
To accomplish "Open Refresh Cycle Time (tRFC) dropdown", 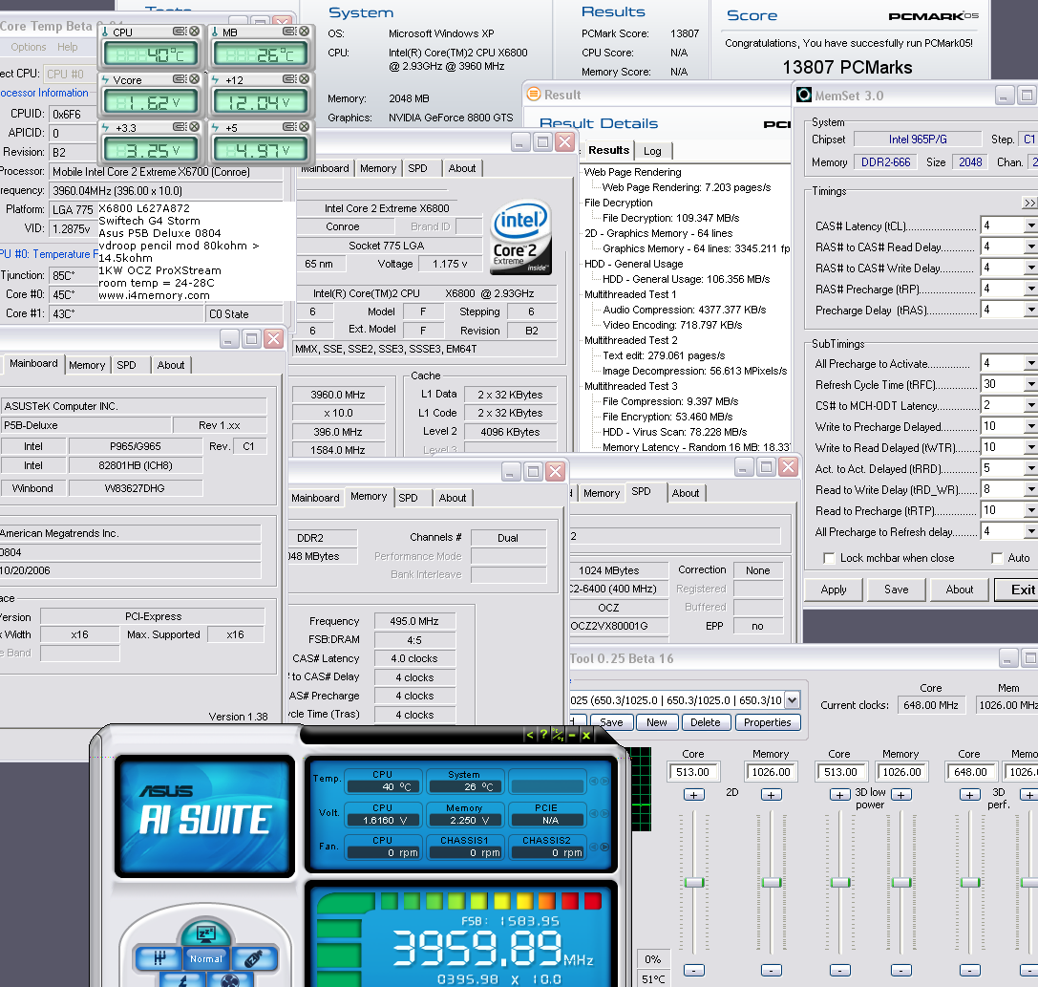I will pyautogui.click(x=1030, y=384).
